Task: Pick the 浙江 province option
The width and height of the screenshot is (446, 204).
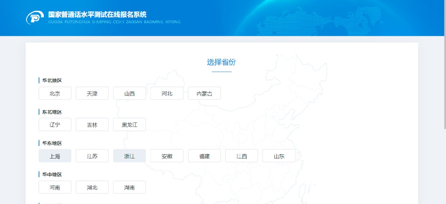Action: (x=129, y=156)
